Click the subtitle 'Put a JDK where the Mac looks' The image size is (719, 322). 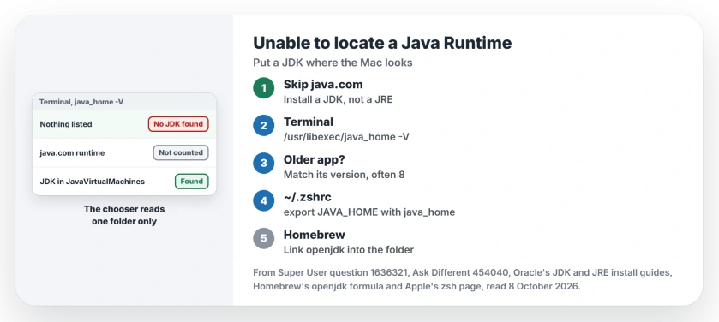[x=333, y=63]
